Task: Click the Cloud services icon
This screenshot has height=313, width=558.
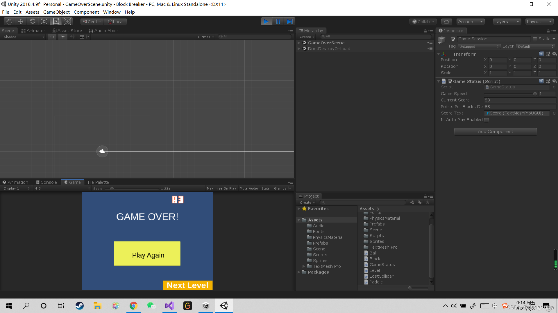Action: point(446,21)
